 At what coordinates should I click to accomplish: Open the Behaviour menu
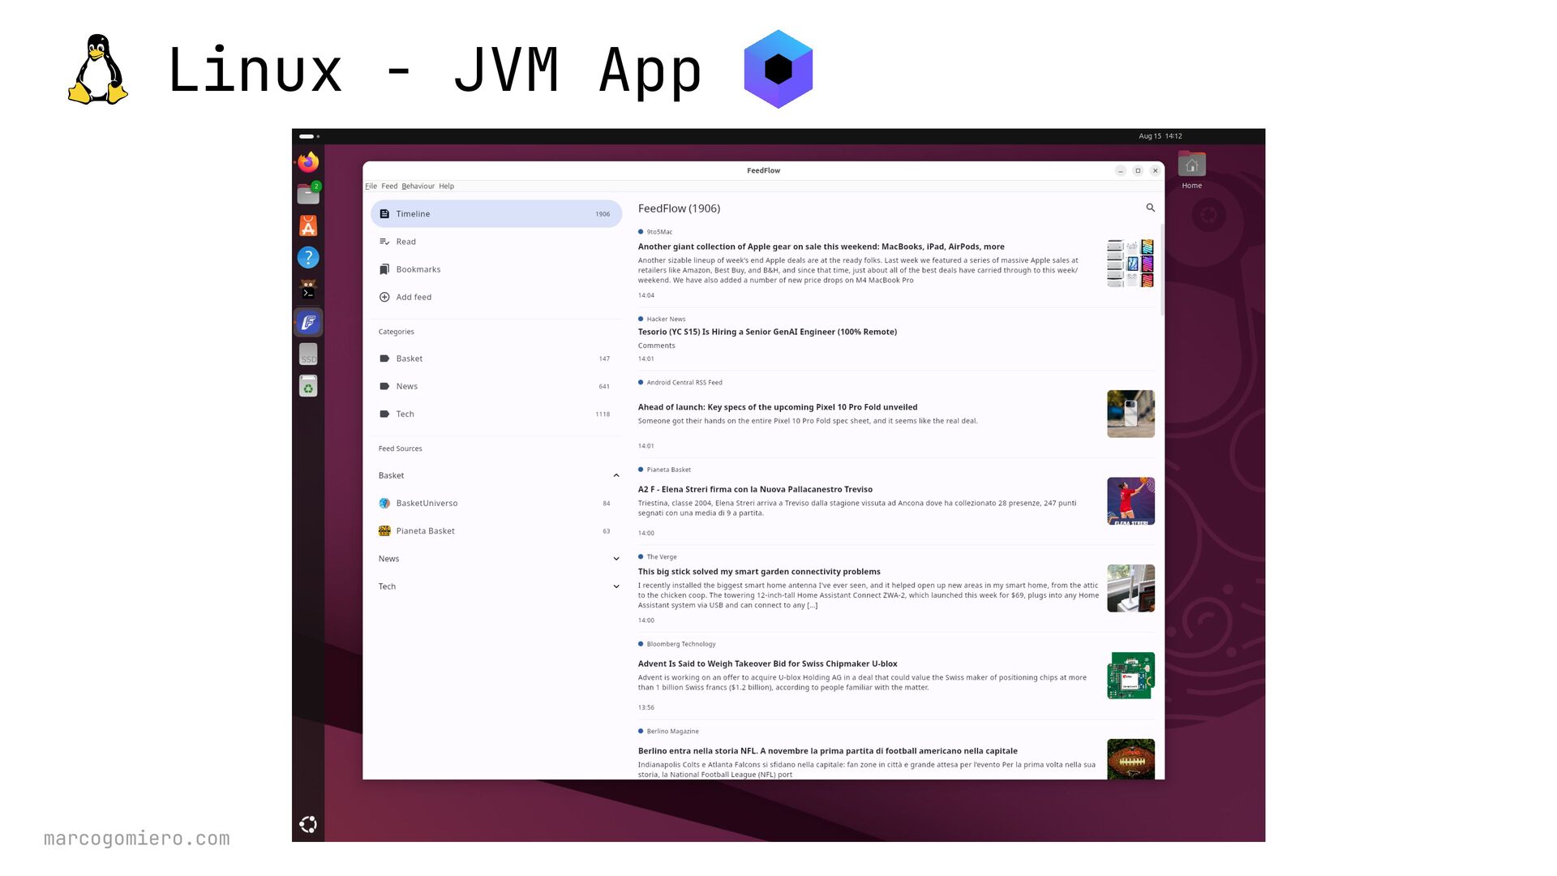click(x=418, y=187)
